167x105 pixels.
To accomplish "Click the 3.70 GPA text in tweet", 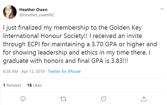I will click(104, 44).
